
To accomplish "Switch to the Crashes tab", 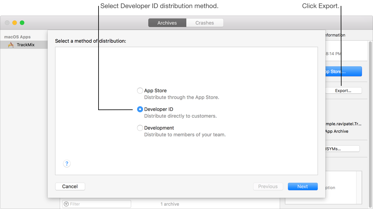I will [205, 23].
